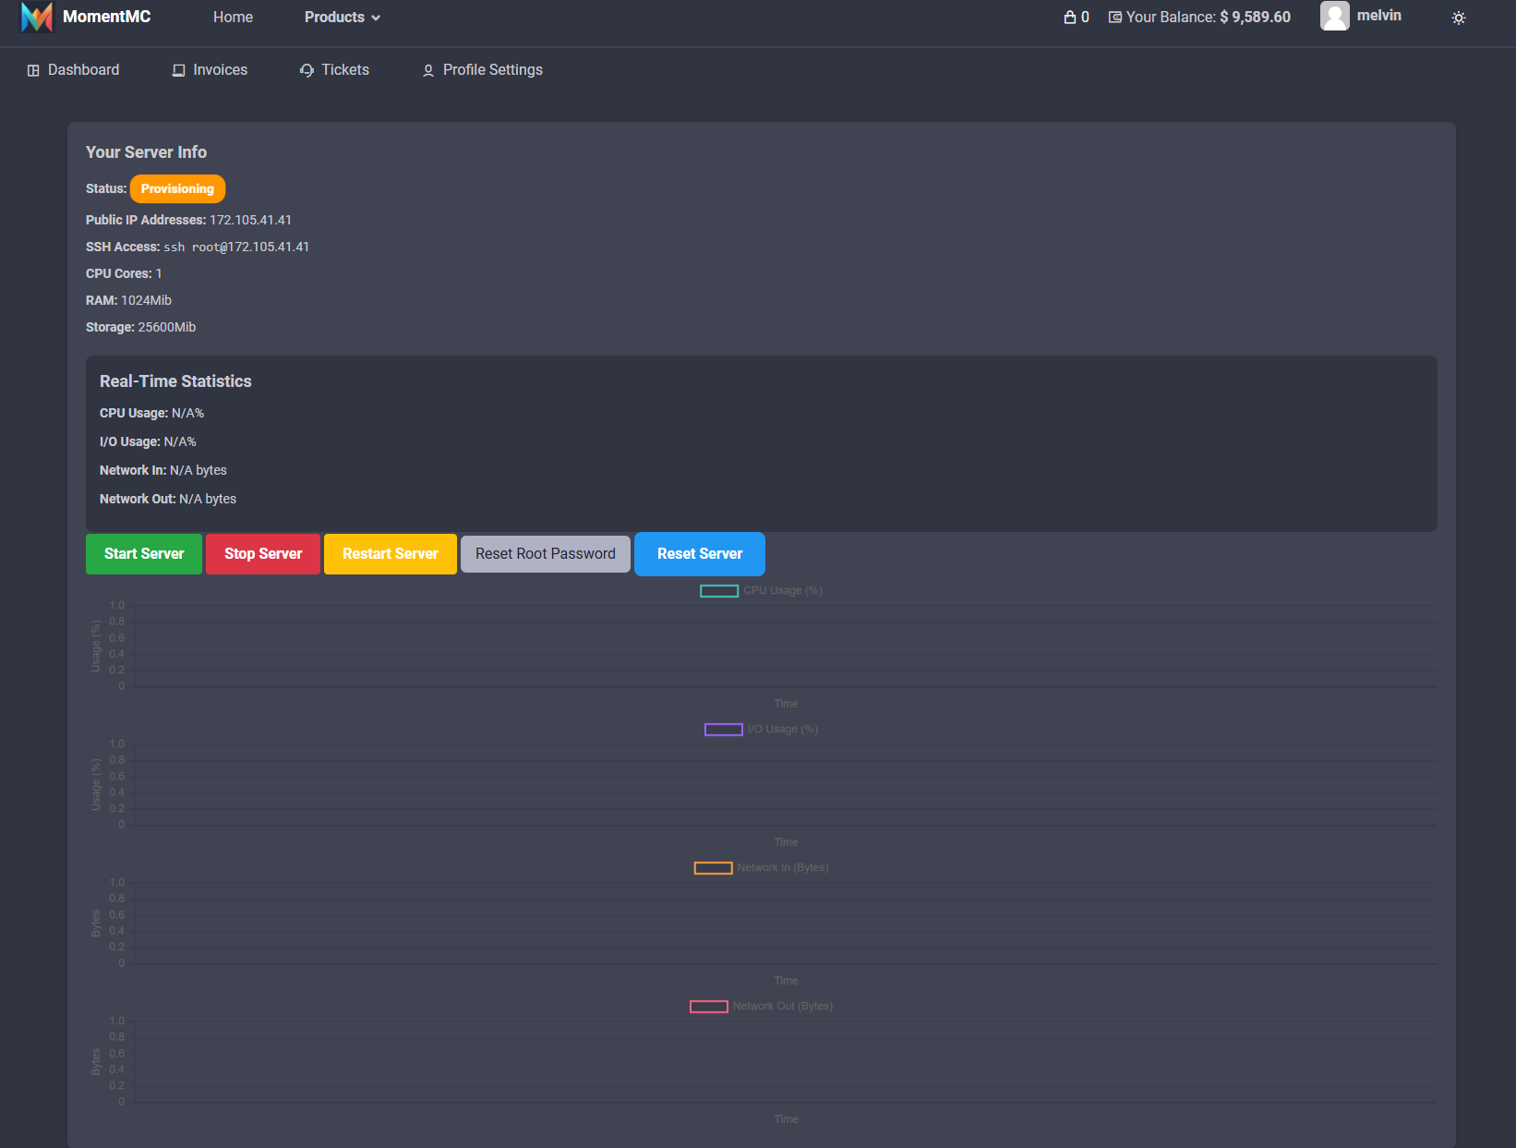Toggle the light/dark theme sun icon

[1459, 18]
